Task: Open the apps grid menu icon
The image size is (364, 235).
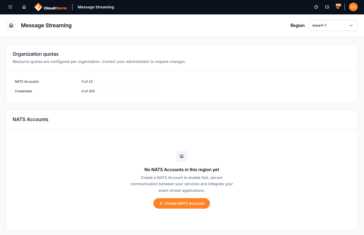Action: [x=10, y=7]
